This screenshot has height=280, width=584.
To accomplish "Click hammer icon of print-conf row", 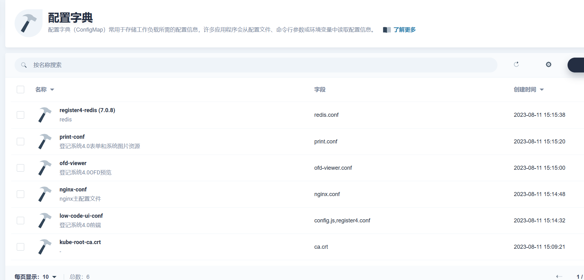I will (45, 142).
